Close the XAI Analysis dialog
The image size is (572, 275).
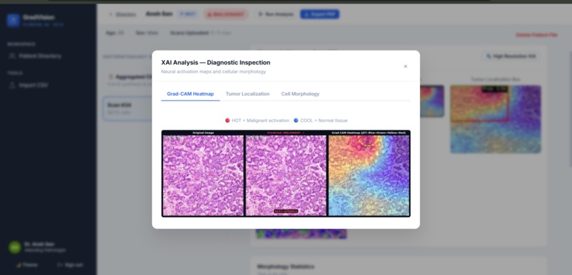[x=405, y=67]
